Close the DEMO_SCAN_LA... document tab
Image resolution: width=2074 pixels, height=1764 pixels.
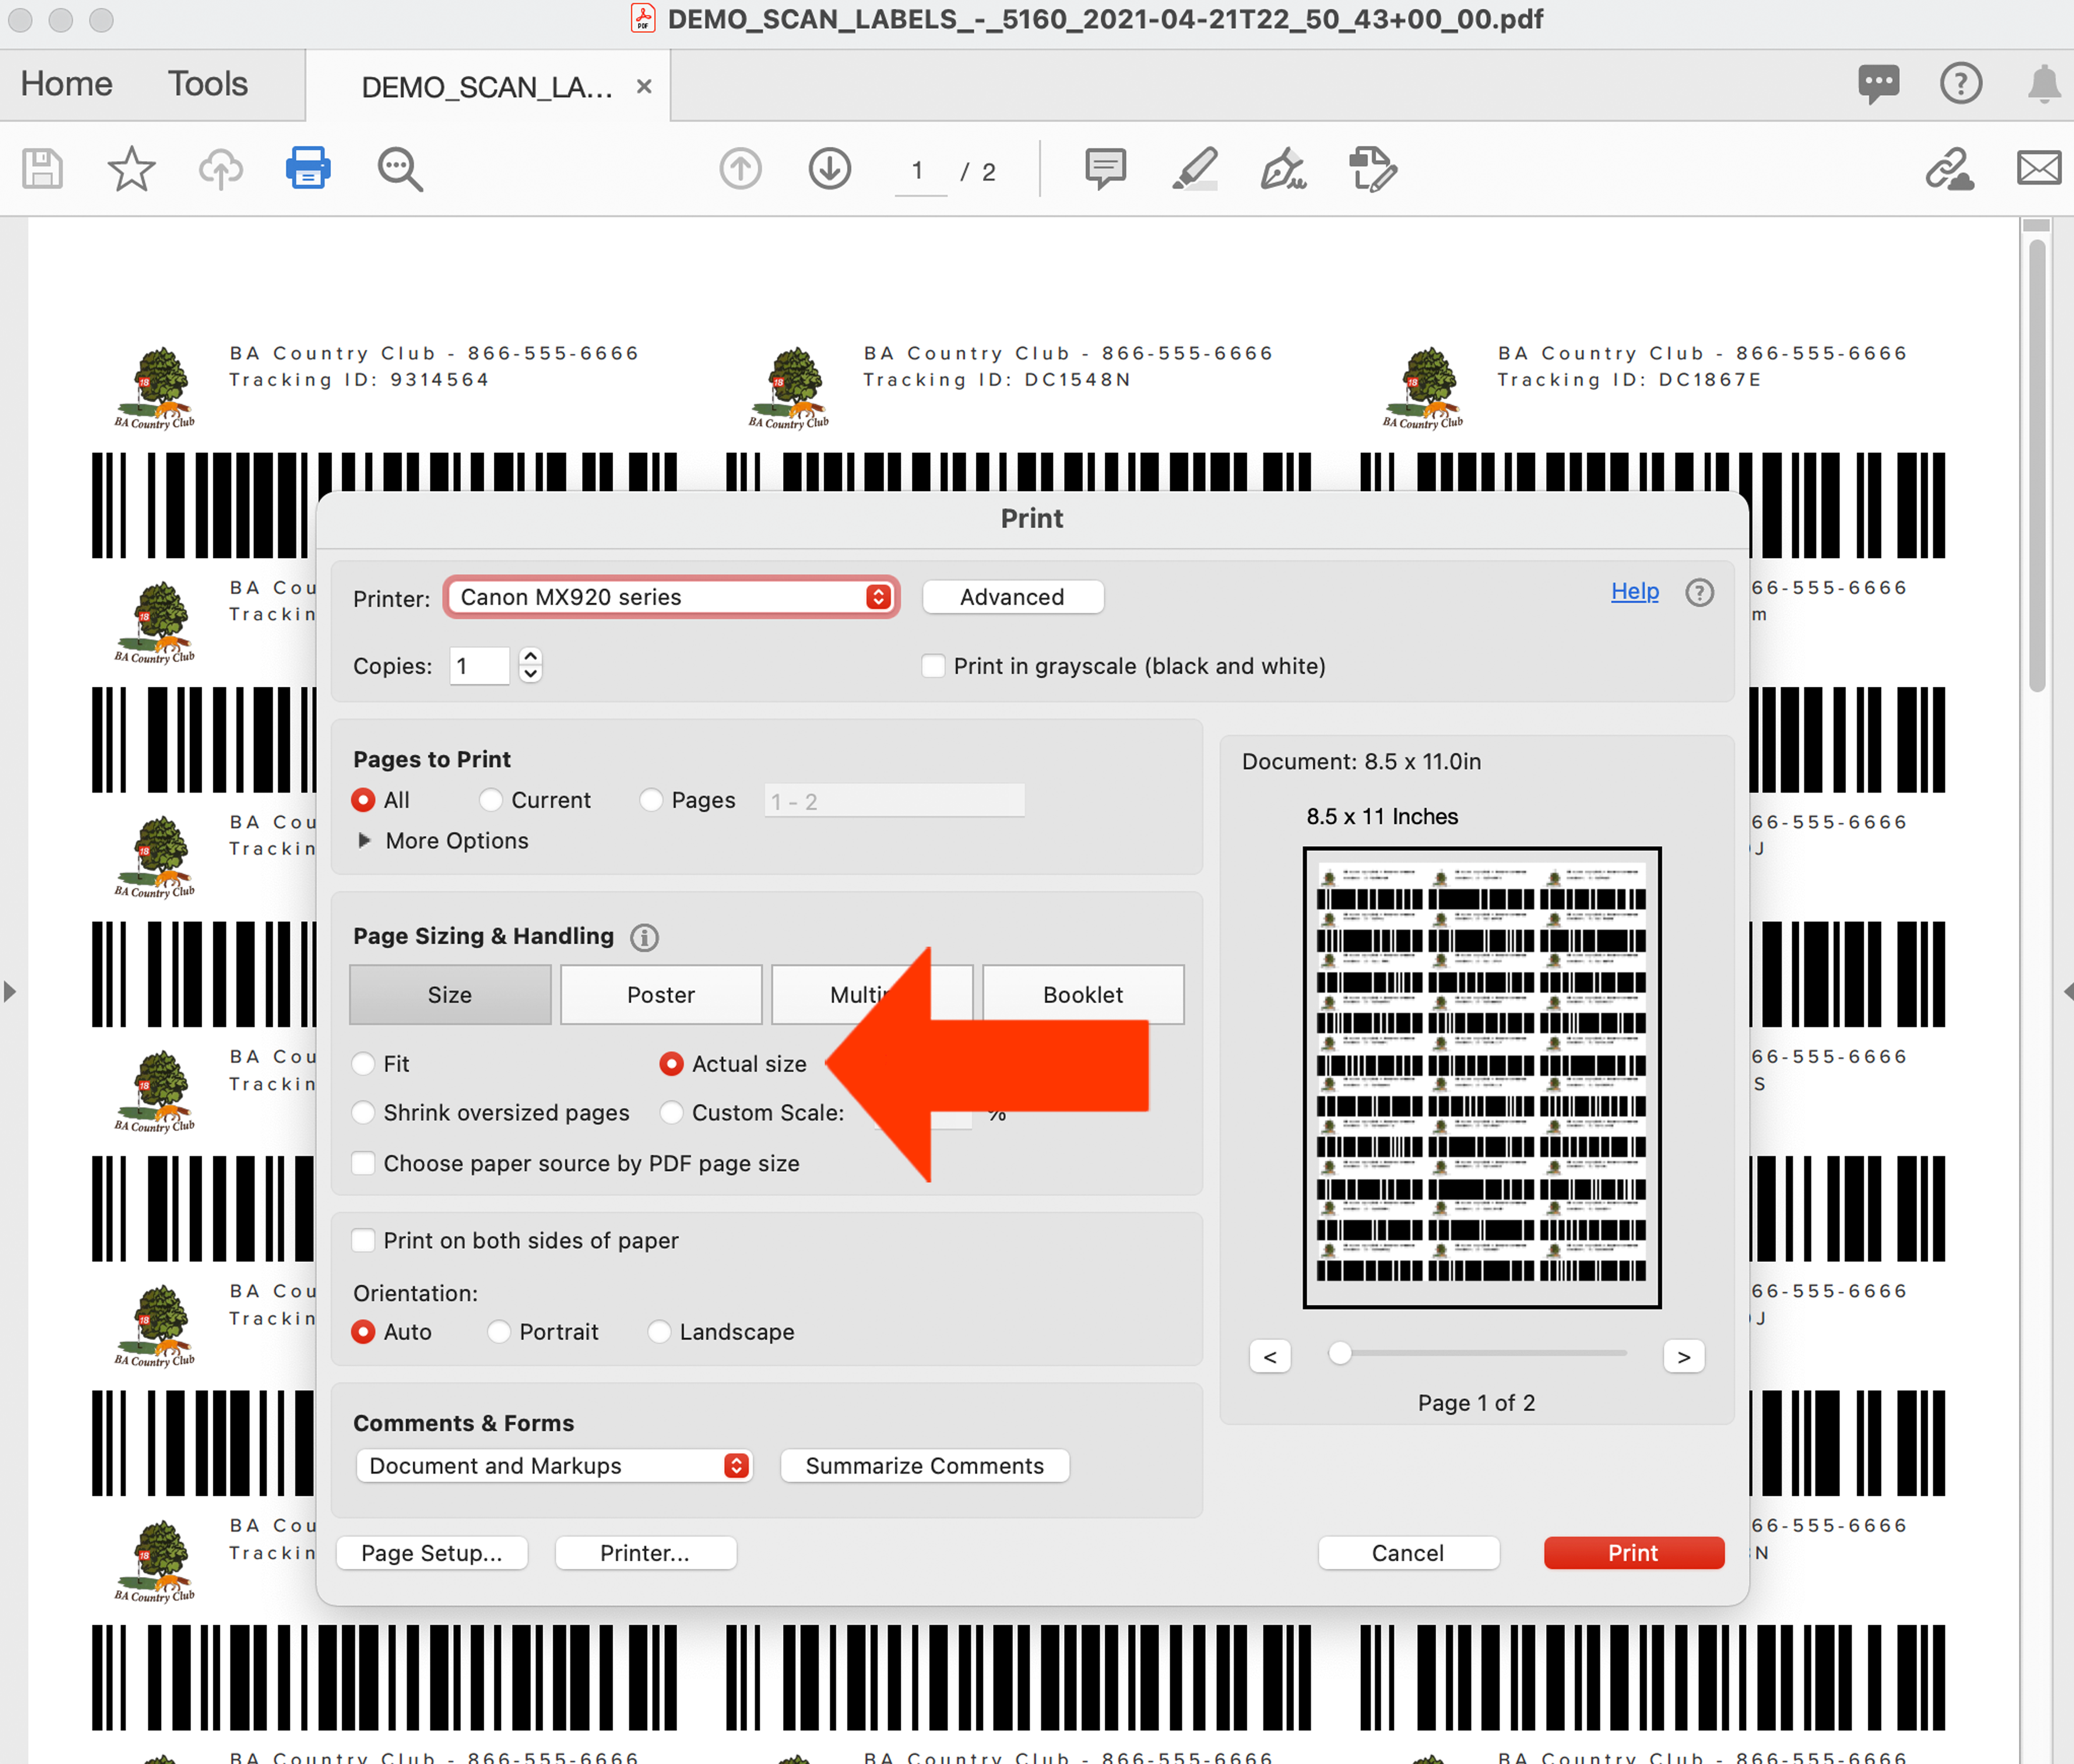click(x=645, y=87)
